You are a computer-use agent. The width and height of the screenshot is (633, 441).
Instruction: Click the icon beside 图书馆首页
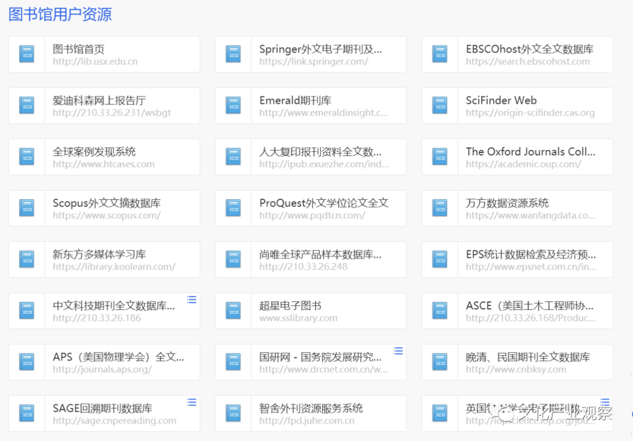pyautogui.click(x=26, y=54)
